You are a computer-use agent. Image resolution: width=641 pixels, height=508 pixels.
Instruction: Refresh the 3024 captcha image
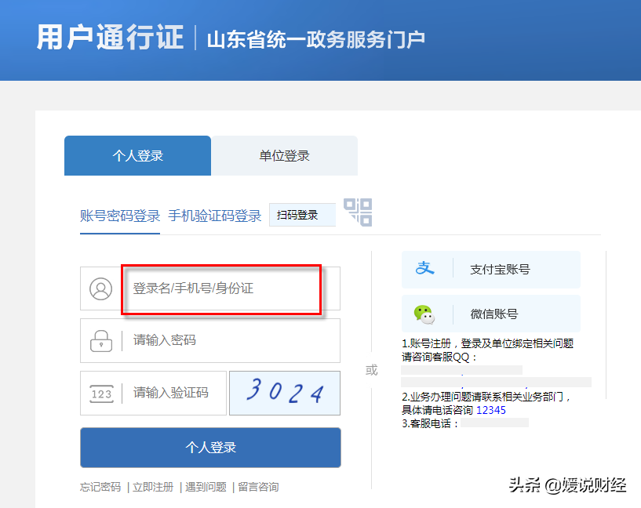[x=285, y=393]
